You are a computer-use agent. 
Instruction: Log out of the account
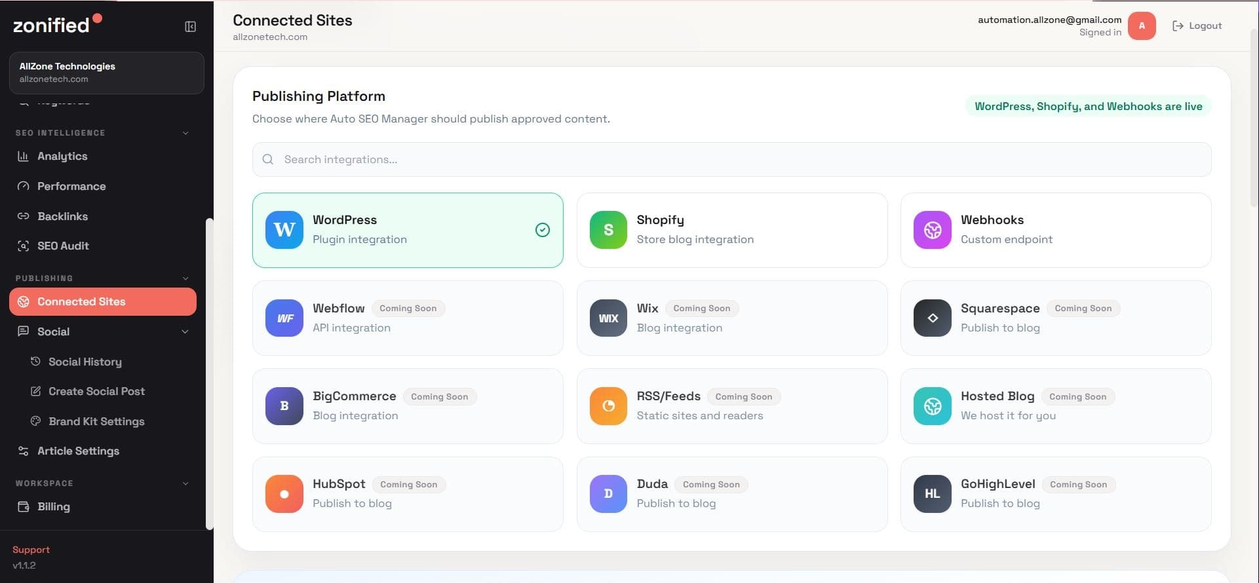1197,26
